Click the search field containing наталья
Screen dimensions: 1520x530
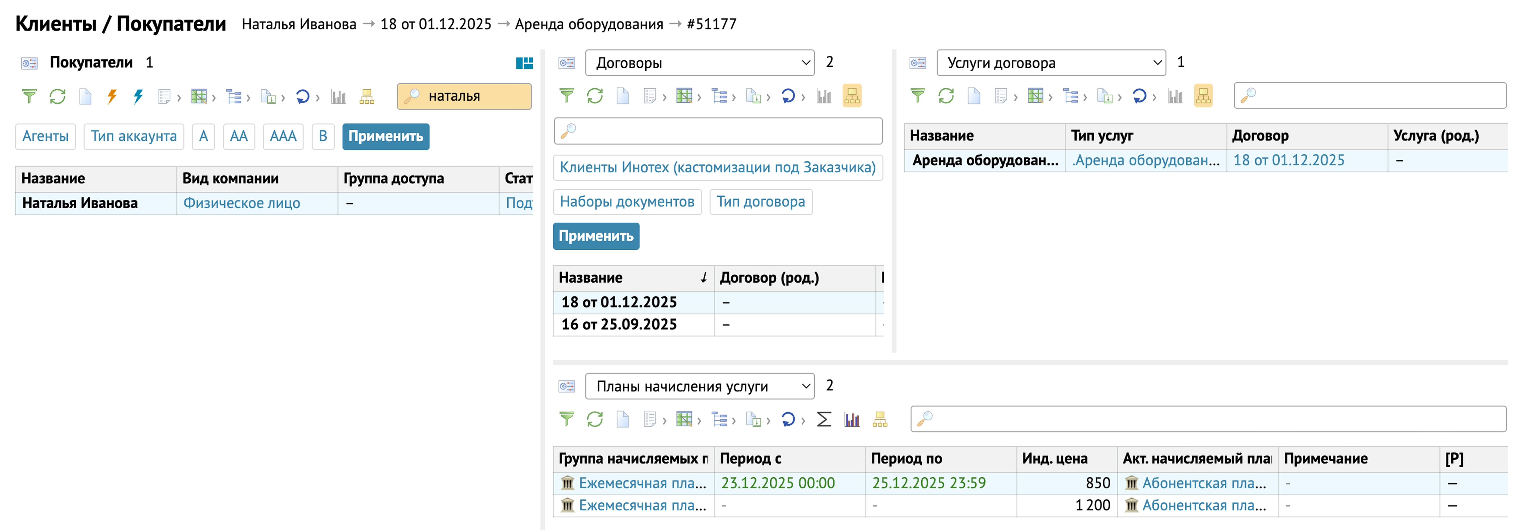point(464,96)
